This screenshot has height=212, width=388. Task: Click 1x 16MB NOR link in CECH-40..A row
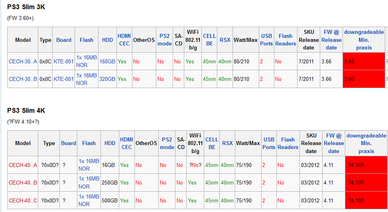pyautogui.click(x=89, y=165)
